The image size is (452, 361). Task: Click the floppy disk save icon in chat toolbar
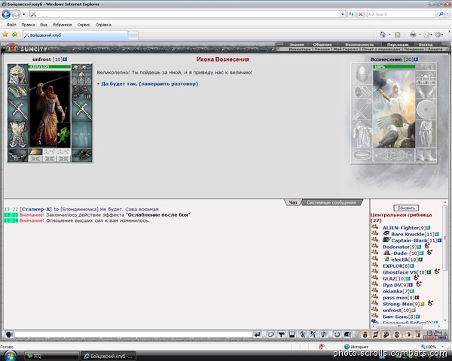(292, 334)
